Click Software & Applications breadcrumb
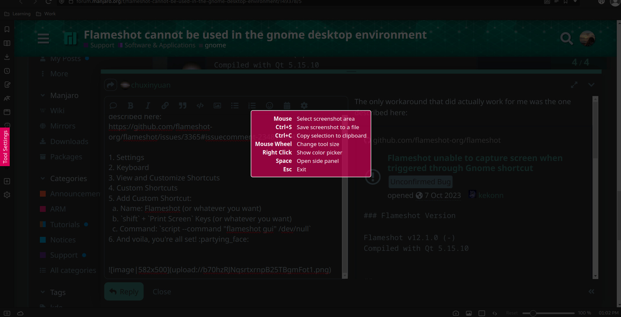The height and width of the screenshot is (317, 621). tap(160, 45)
